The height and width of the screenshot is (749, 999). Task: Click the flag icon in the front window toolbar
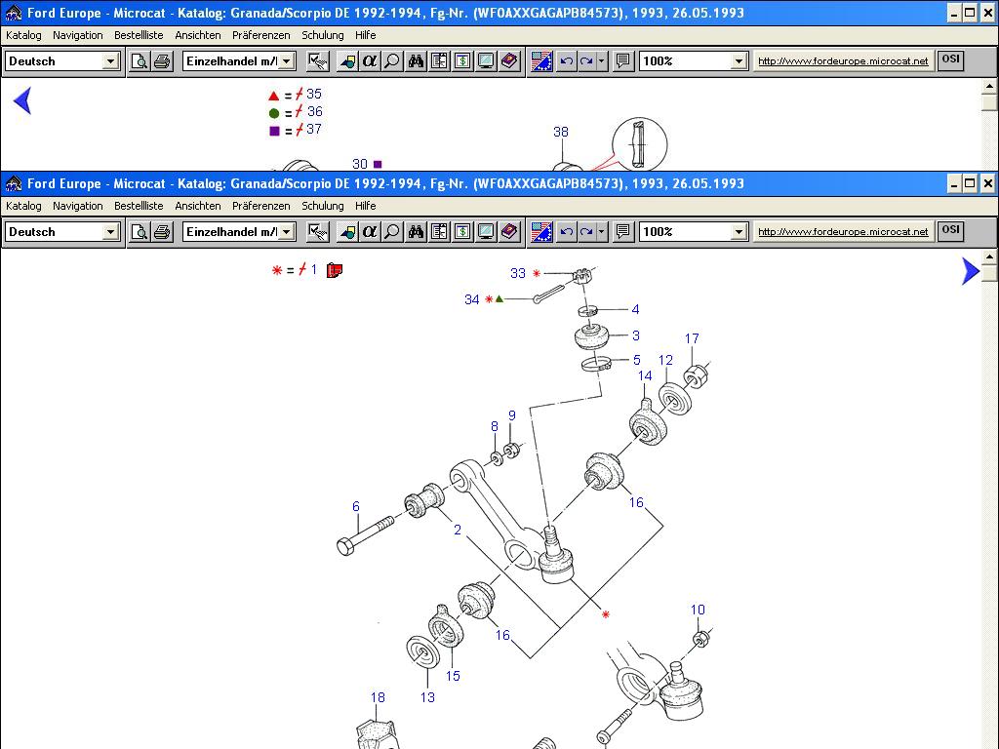(x=541, y=232)
